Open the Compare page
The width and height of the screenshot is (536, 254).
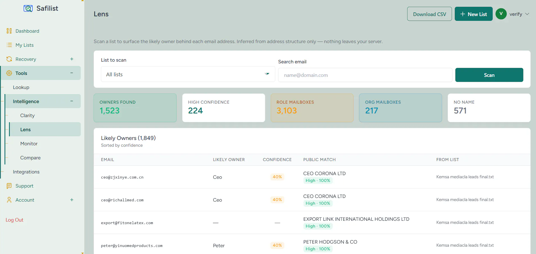(30, 158)
